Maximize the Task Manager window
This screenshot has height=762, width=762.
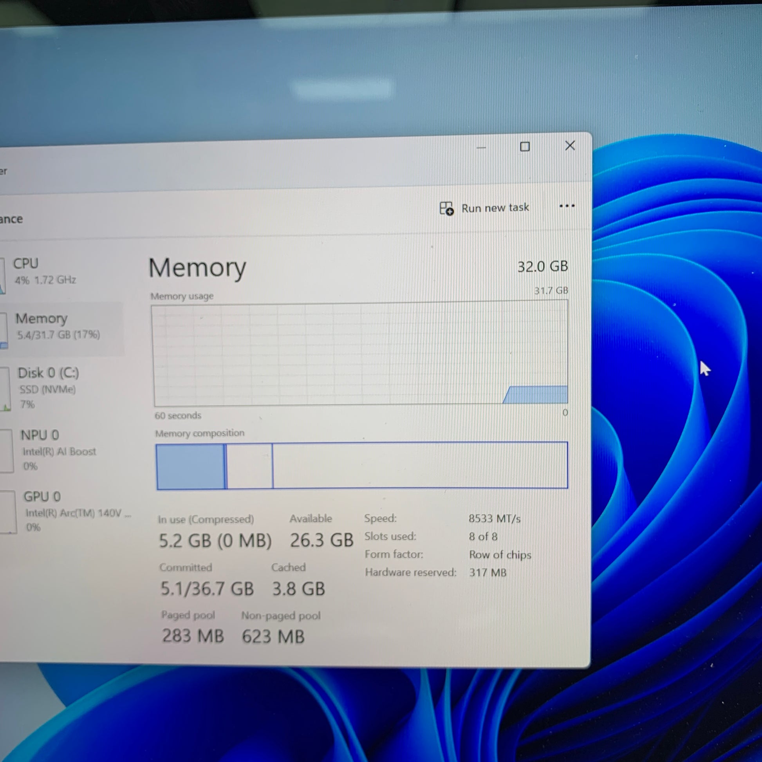click(525, 147)
